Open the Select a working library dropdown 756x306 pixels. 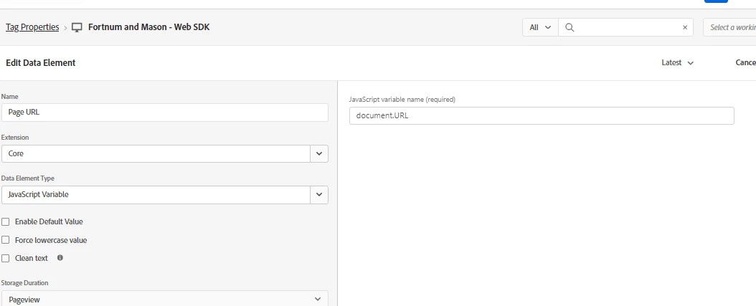729,27
